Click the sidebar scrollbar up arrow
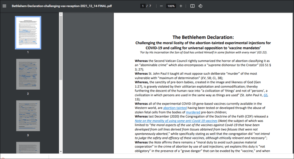The width and height of the screenshot is (294, 159). coord(61,14)
